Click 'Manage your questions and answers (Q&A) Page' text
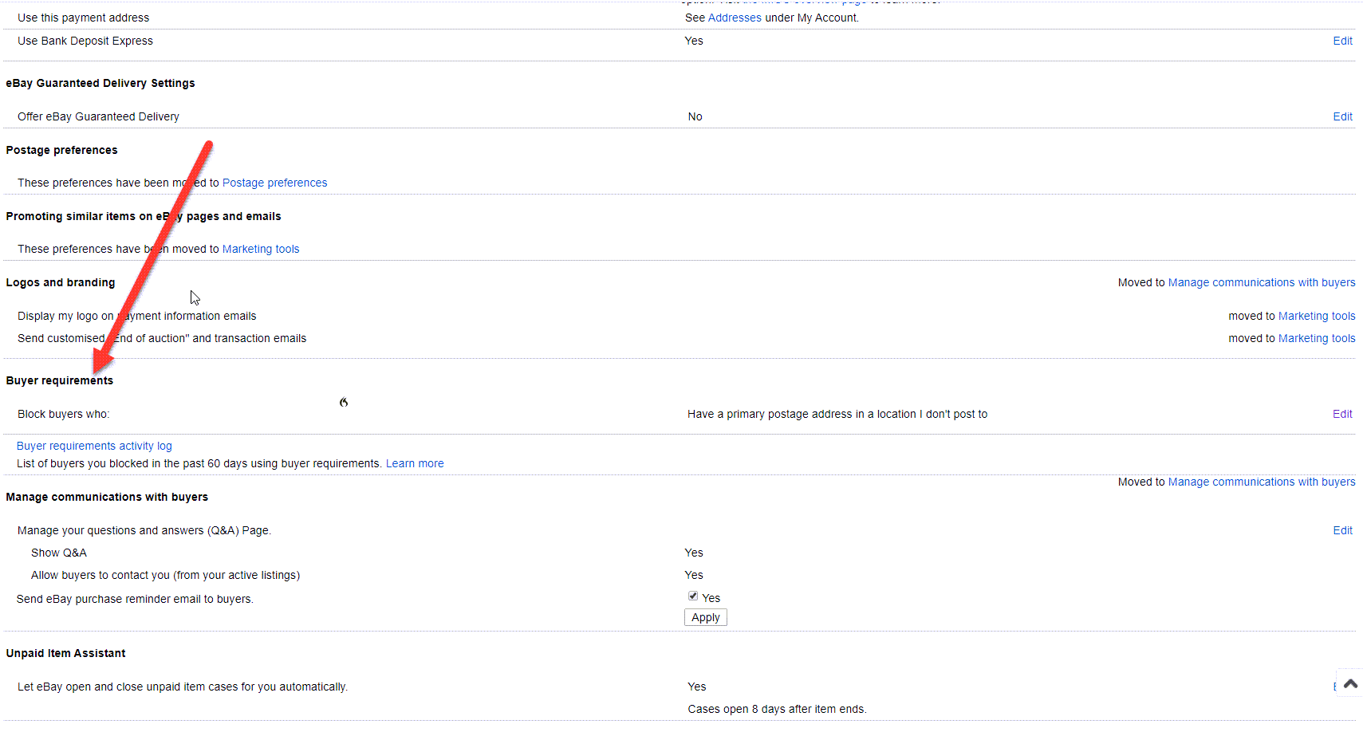Screen dimensions: 1363x736 (x=144, y=530)
